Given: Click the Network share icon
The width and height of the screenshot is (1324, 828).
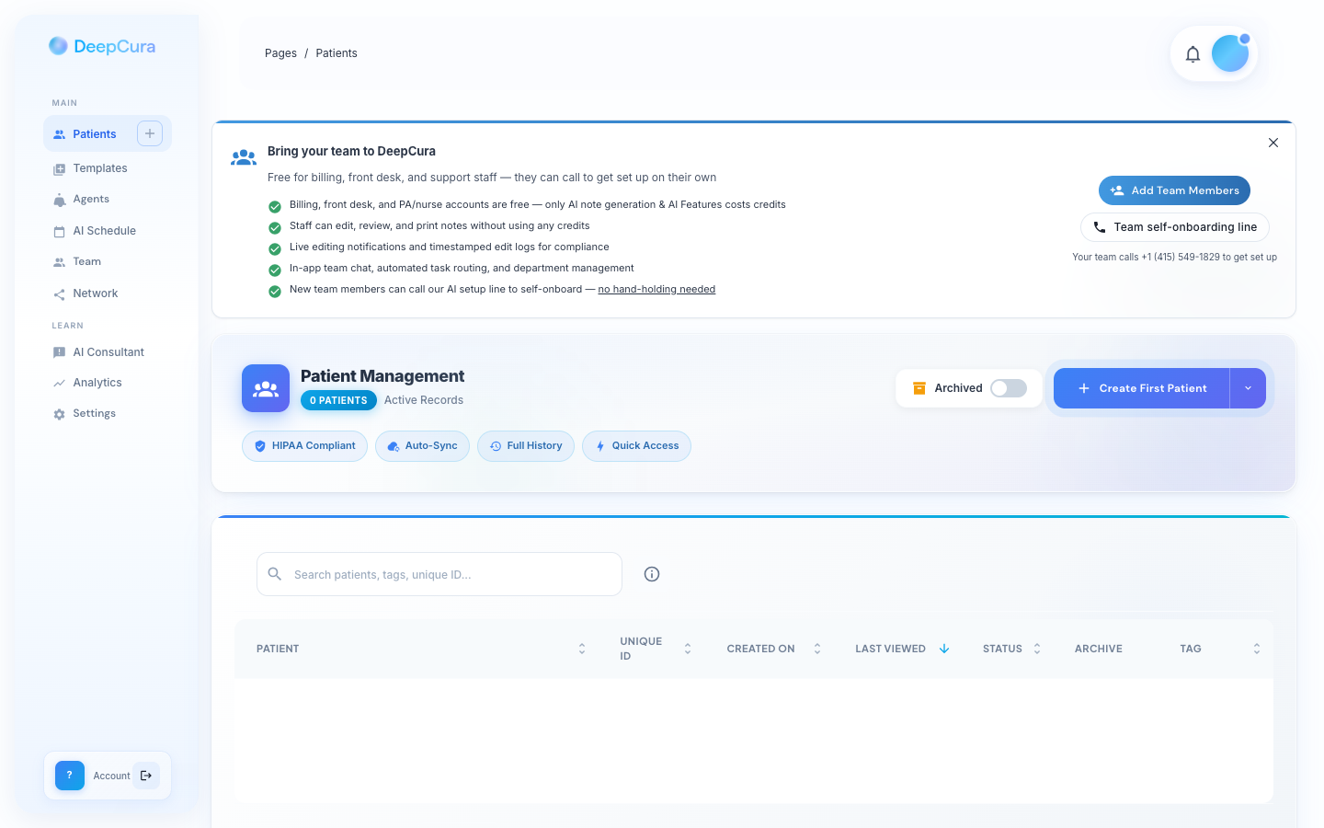Looking at the screenshot, I should (59, 294).
